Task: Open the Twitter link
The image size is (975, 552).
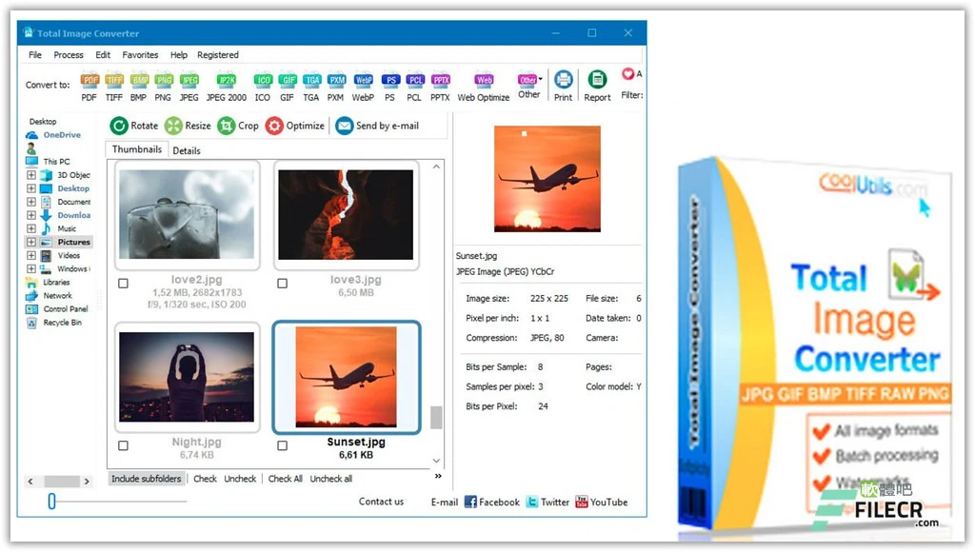Action: [x=547, y=502]
